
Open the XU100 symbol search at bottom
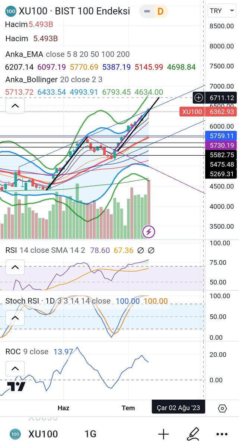click(x=43, y=434)
